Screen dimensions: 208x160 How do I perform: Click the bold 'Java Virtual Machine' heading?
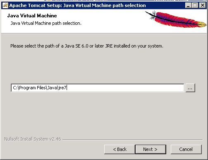(x=32, y=16)
